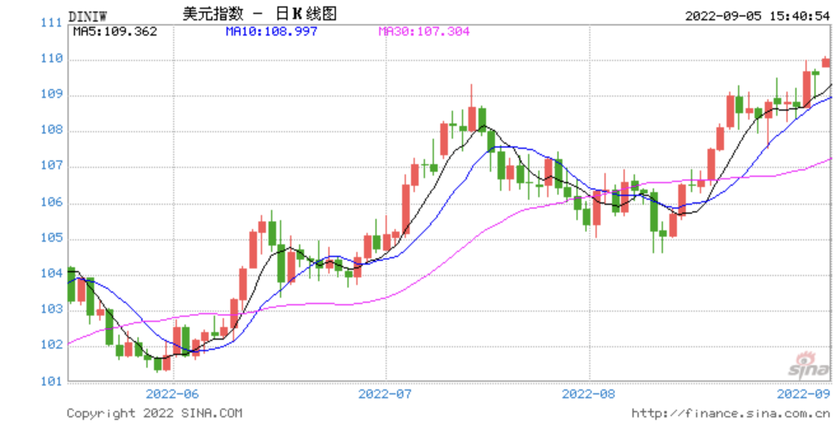Click the timestamp 2022-09-05 15:40:54
This screenshot has height=439, width=836.
coord(757,16)
